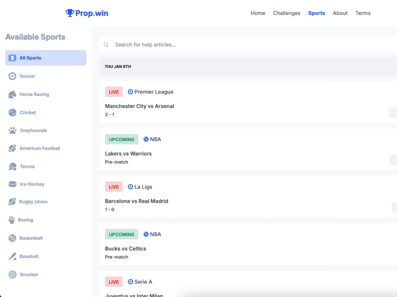
Task: Filter by American Football label
Action: coord(40,148)
